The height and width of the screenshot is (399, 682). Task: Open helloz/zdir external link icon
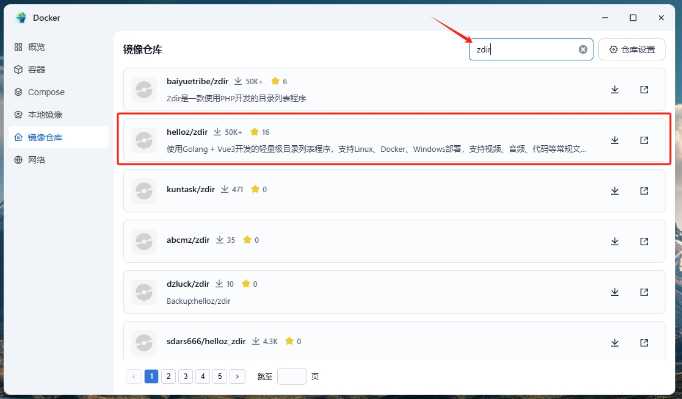point(644,140)
